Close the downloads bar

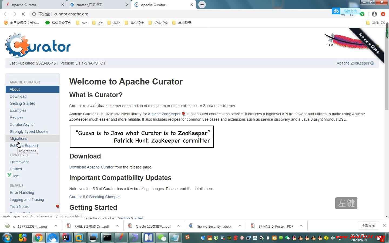(384, 225)
